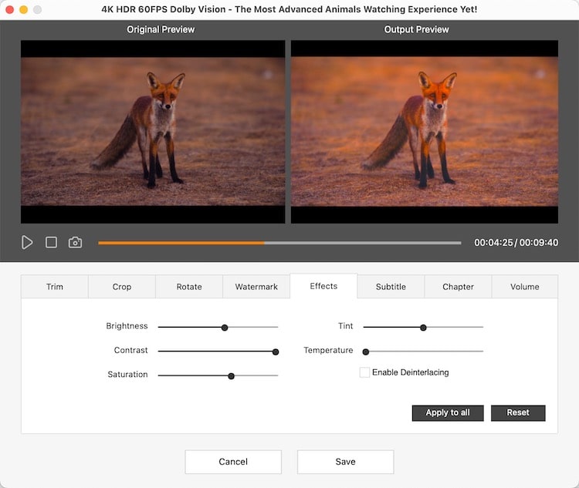Image resolution: width=579 pixels, height=488 pixels.
Task: Open the Volume tab
Action: coord(525,287)
